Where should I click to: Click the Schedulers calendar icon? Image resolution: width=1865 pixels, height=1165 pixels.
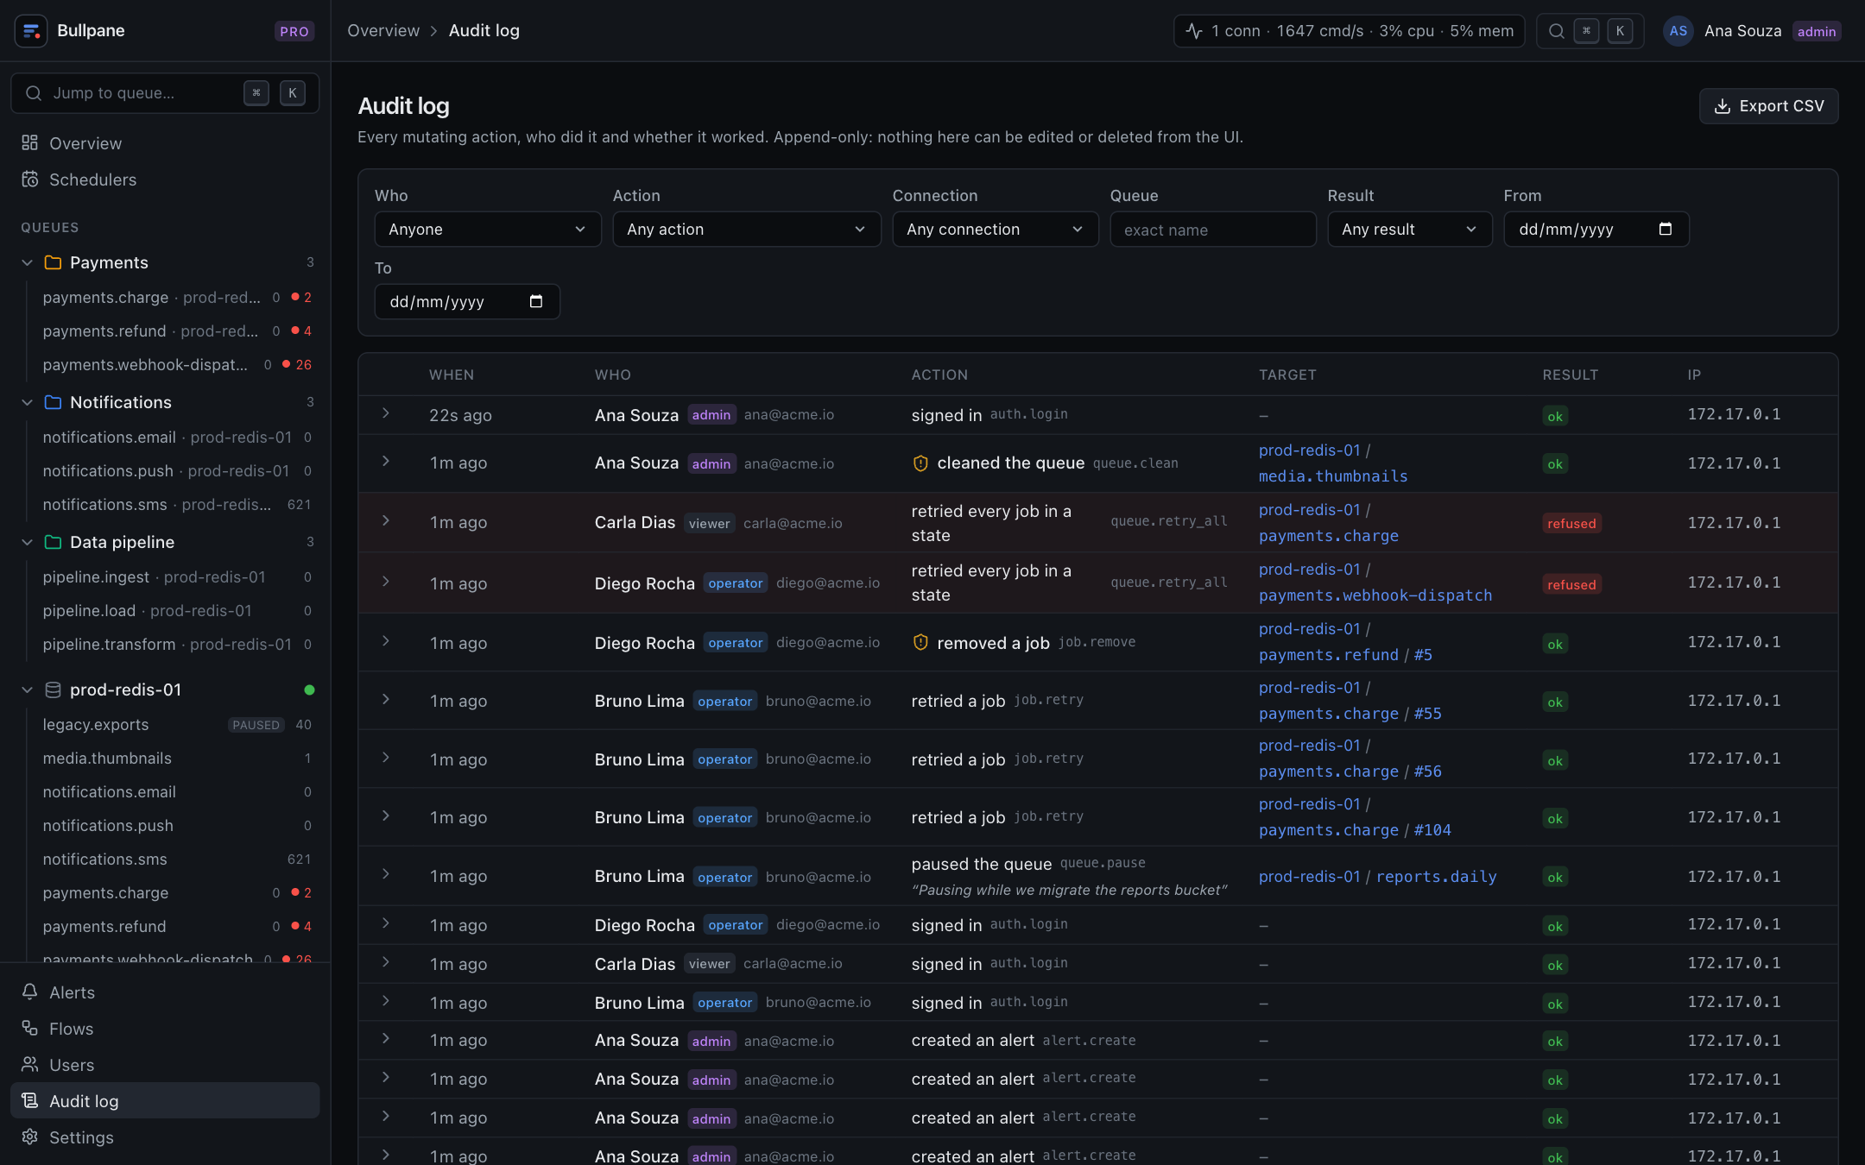(30, 179)
